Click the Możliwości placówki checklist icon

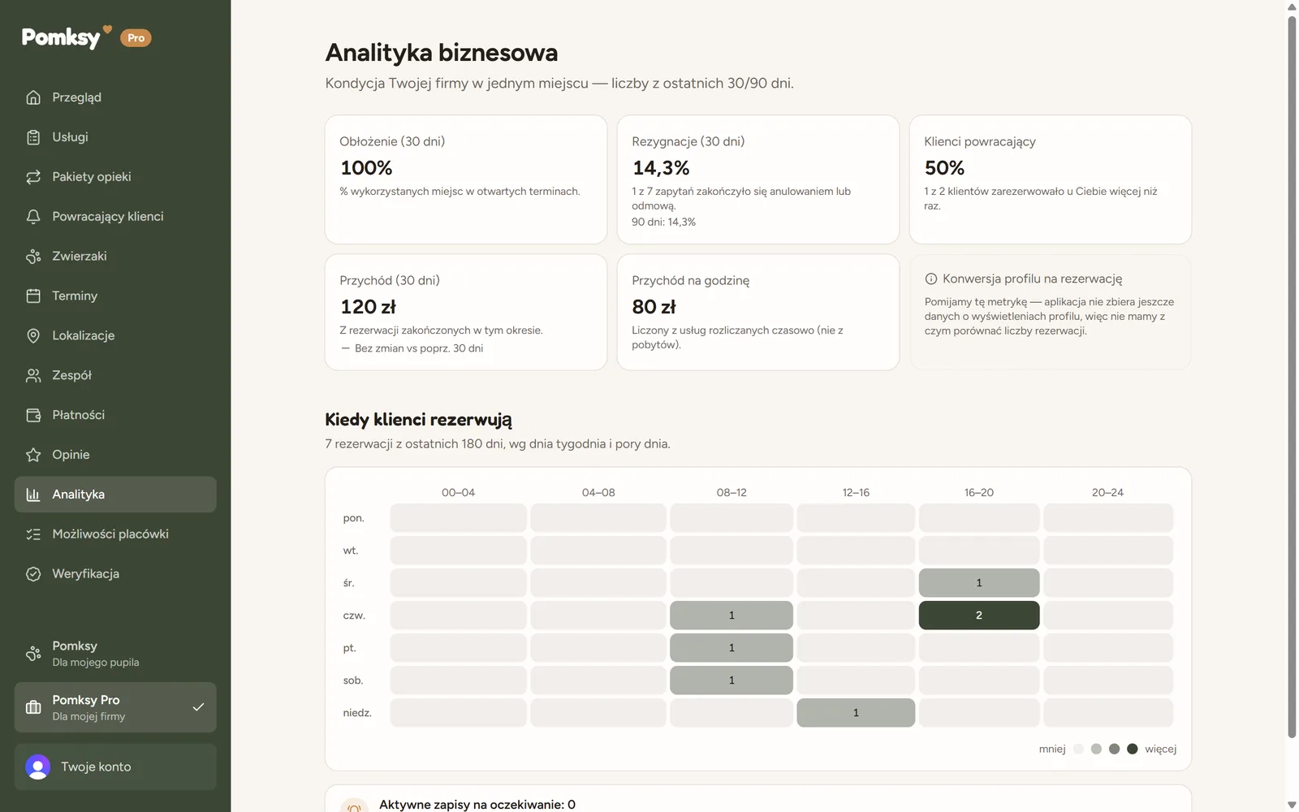pos(33,534)
